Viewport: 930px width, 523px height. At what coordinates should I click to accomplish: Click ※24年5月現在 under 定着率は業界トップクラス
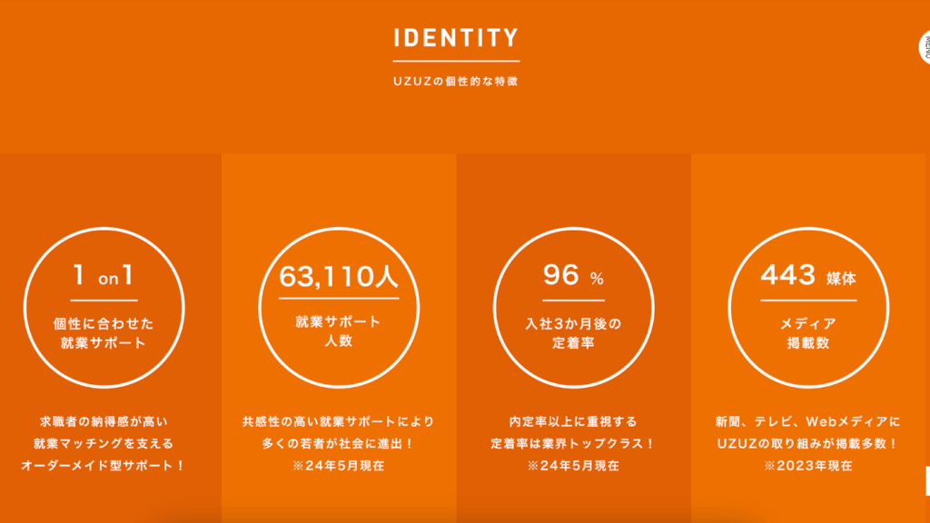point(574,466)
